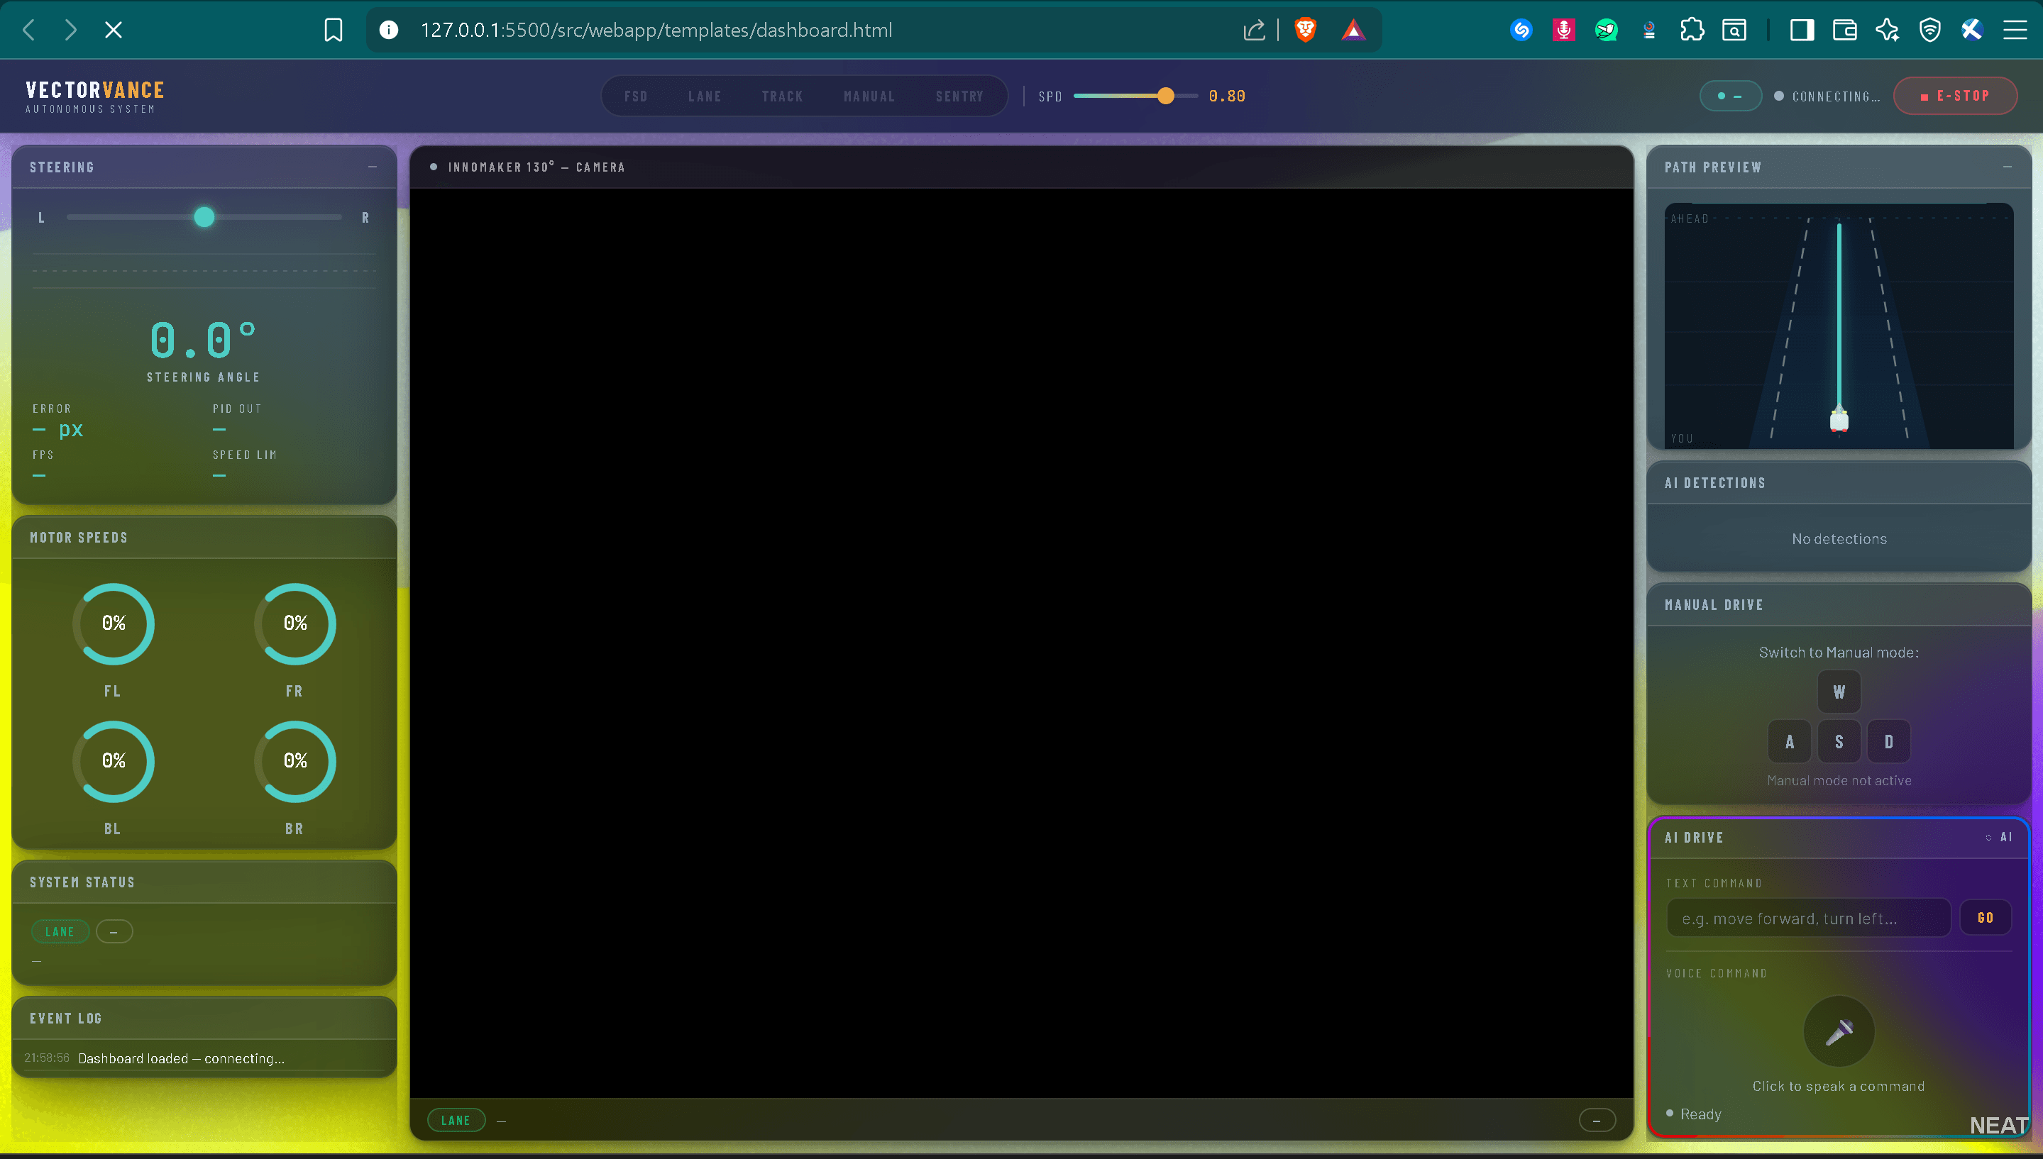Collapse the Steering panel
Viewport: 2043px width, 1159px height.
pos(372,167)
